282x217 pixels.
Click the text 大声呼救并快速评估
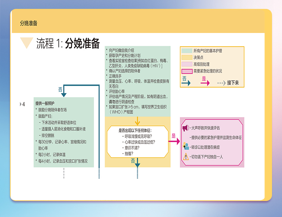pos(205,128)
